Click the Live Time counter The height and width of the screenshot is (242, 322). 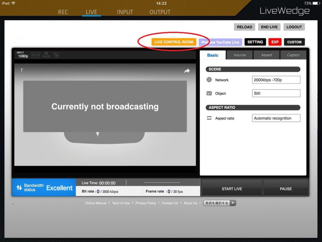(98, 183)
